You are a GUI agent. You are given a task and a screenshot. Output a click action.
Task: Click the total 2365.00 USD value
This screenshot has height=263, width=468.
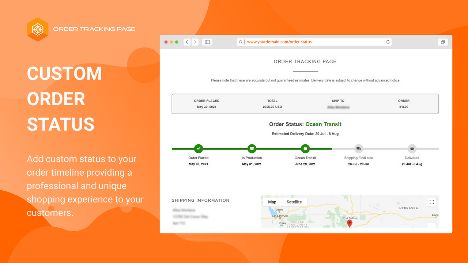point(272,107)
